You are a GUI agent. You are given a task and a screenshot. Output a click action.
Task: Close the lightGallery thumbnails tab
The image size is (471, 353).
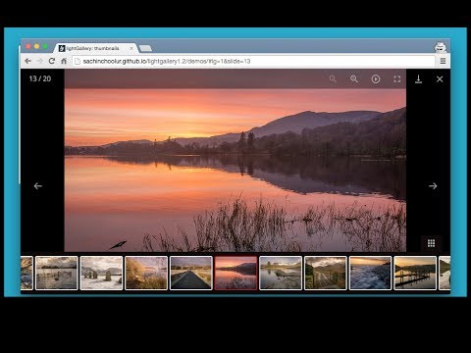click(131, 48)
